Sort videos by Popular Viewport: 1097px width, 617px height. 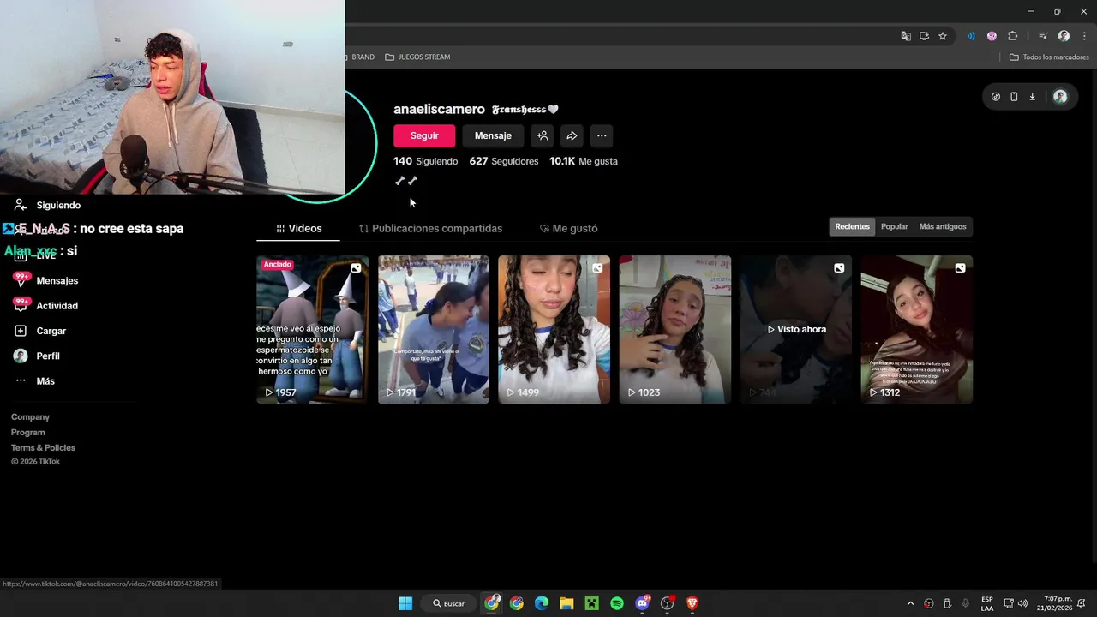894,226
